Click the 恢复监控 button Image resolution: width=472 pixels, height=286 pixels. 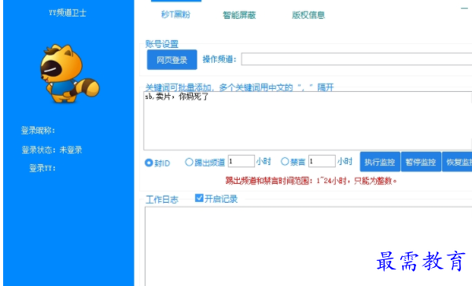457,162
